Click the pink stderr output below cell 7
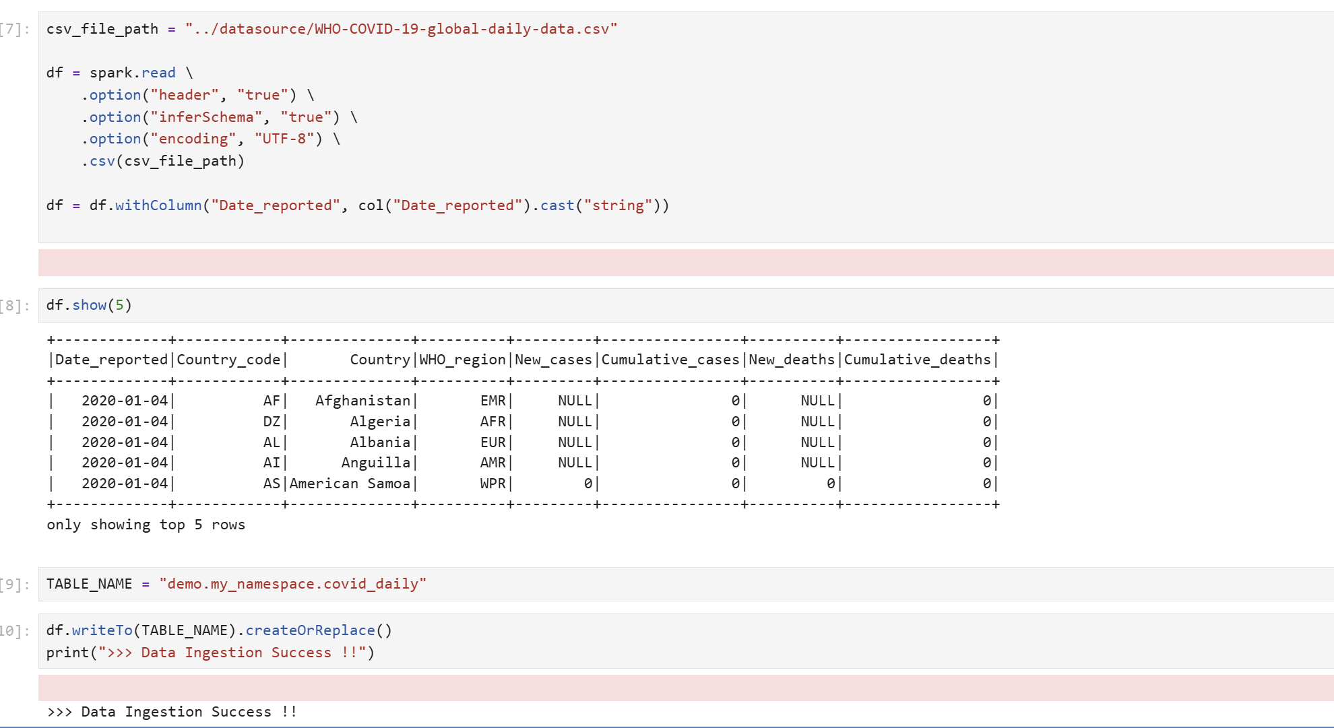Image resolution: width=1334 pixels, height=728 pixels. [x=685, y=263]
